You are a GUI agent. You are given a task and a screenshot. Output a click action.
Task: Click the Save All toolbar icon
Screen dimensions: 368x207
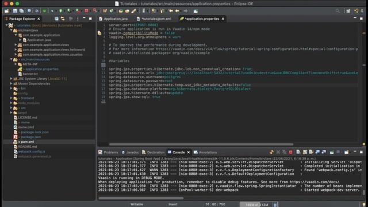coord(21,11)
